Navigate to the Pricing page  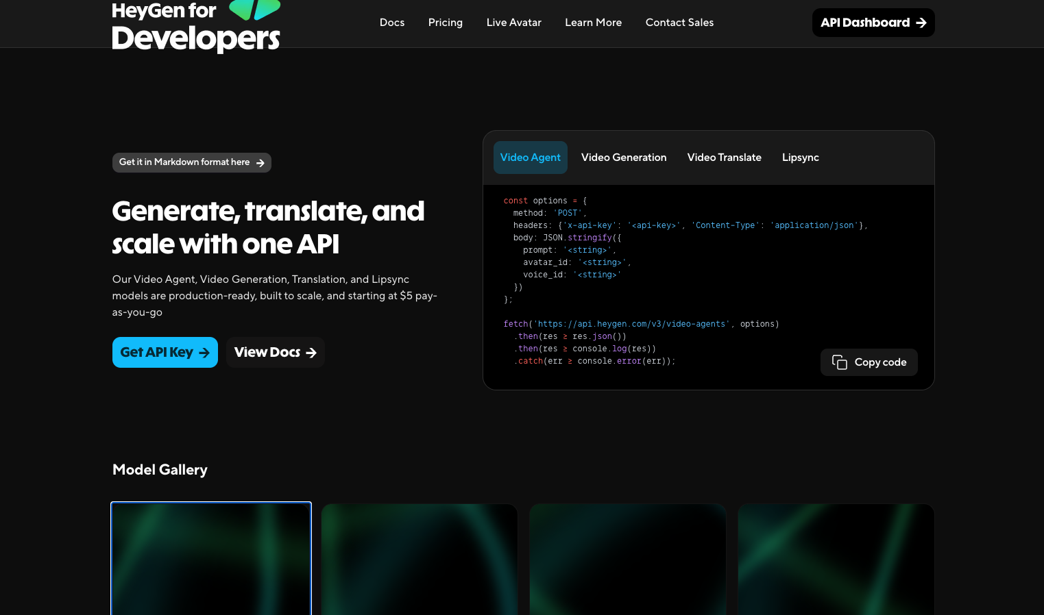tap(445, 23)
